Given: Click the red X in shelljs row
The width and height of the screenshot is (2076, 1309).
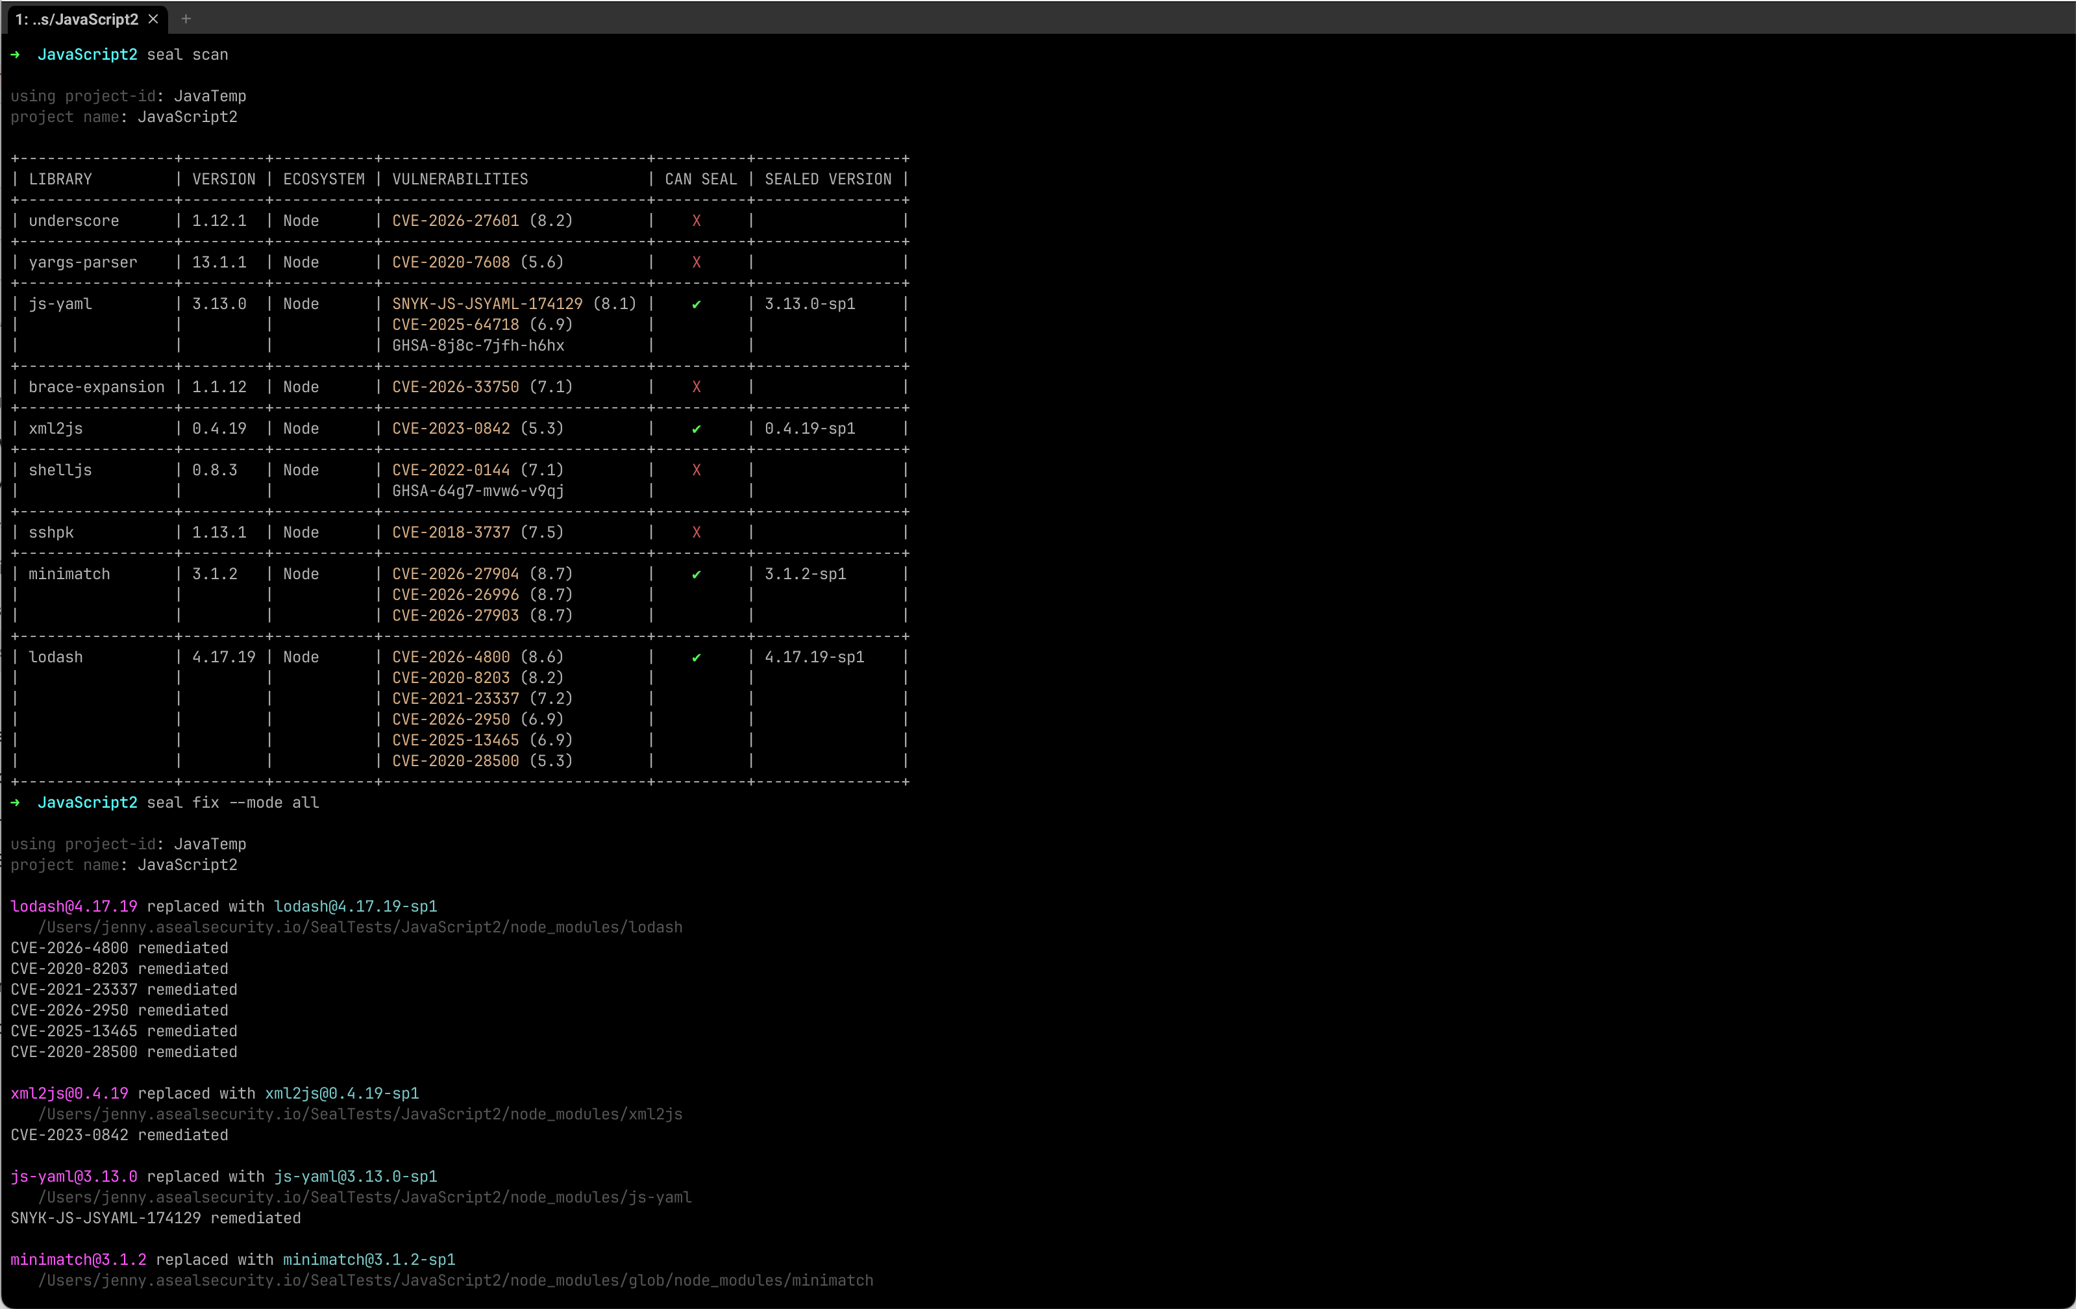Looking at the screenshot, I should click(697, 470).
